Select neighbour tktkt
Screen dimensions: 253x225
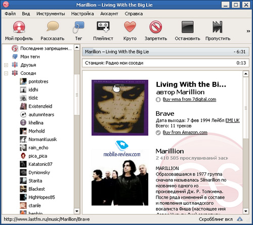pos(33,98)
